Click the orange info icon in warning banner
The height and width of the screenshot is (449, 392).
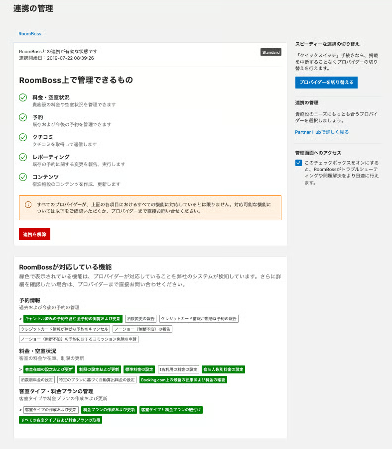coord(28,204)
